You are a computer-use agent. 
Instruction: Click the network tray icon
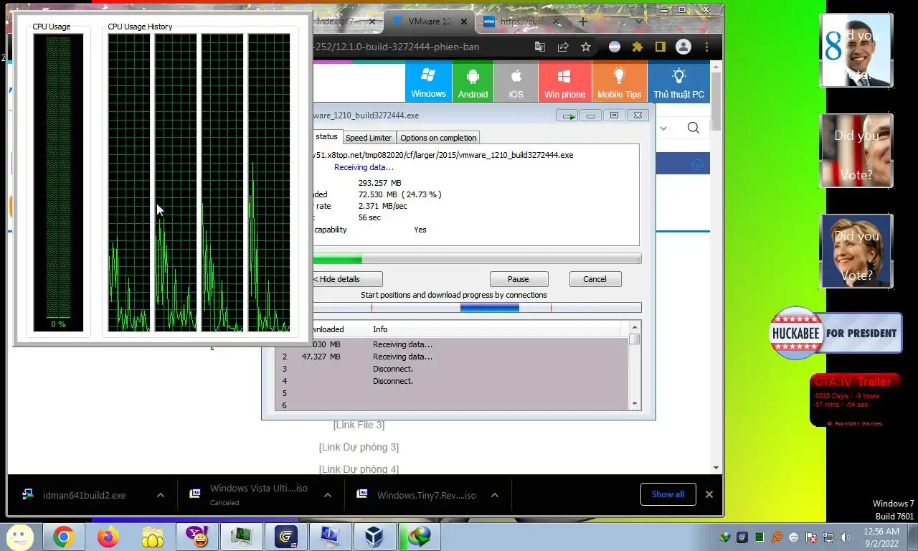[x=828, y=537]
